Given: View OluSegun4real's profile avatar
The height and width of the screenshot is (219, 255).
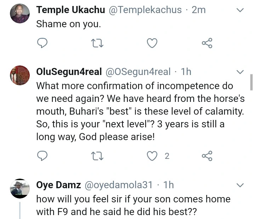Looking at the screenshot, I should 19,75.
